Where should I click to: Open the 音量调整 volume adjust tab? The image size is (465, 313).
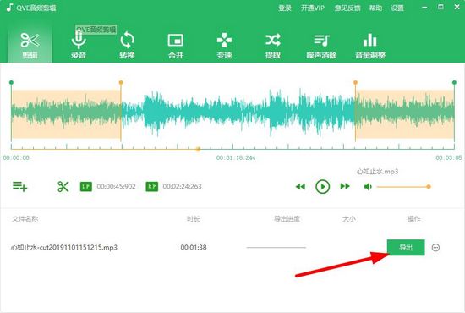point(370,45)
